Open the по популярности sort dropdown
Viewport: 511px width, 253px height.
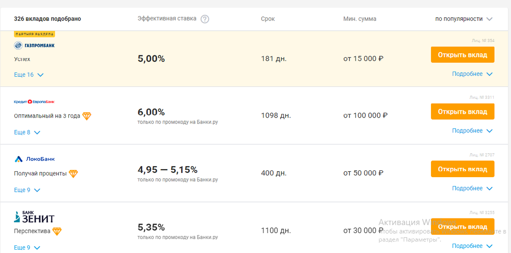pyautogui.click(x=464, y=19)
